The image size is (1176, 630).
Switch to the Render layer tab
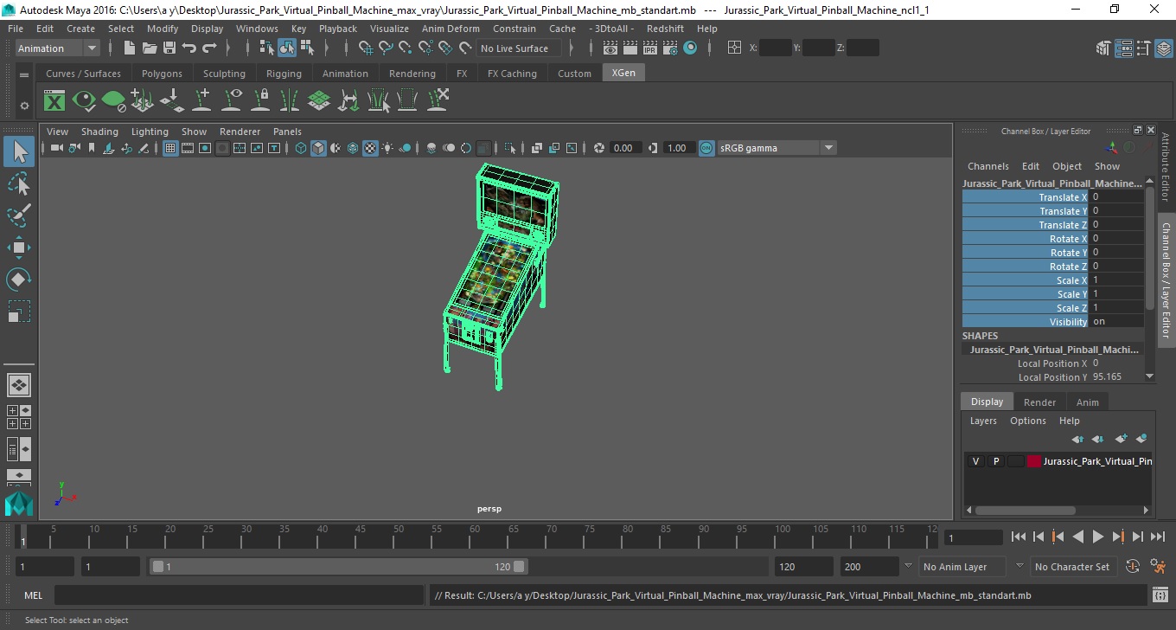tap(1039, 402)
